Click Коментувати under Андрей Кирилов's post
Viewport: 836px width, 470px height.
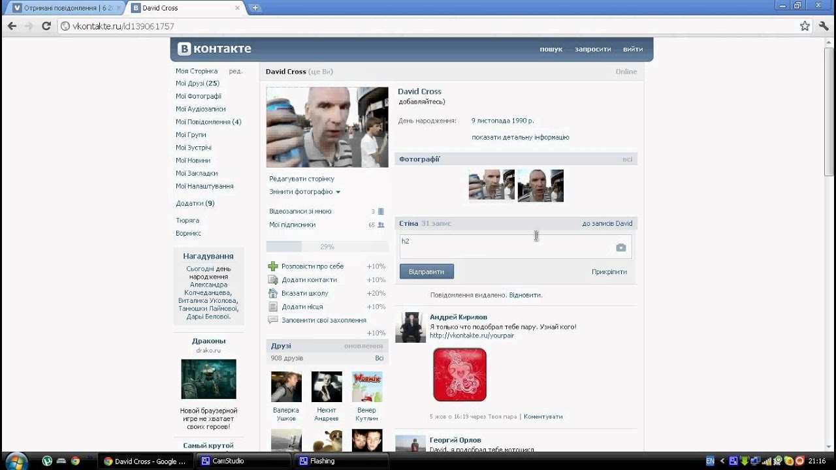(x=543, y=416)
